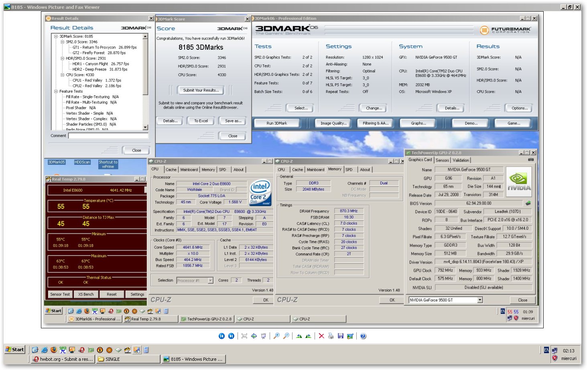587x370 pixels.
Task: Rotate the image counterclockwise
Action: coord(308,336)
